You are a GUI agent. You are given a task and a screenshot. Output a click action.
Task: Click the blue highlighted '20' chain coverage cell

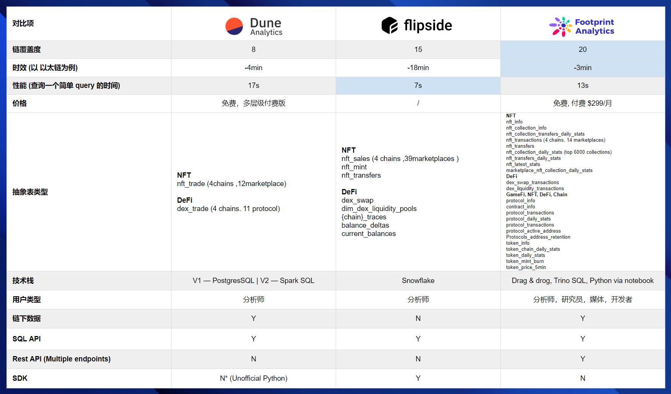click(582, 50)
